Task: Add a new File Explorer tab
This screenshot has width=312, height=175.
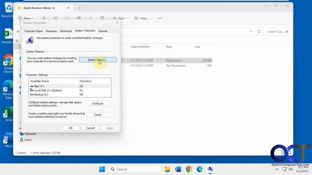Action: pyautogui.click(x=79, y=8)
